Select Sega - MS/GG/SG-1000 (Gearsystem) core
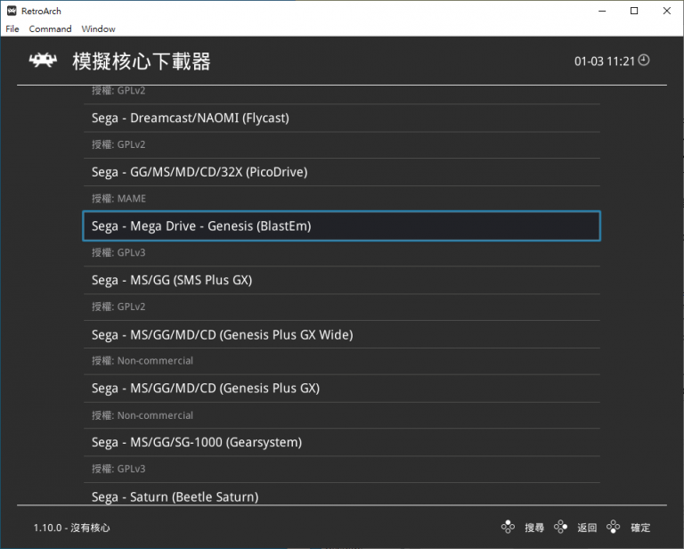The image size is (684, 549). pyautogui.click(x=342, y=443)
